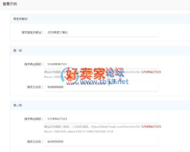This screenshot has width=190, height=152.
Task: Click detail.tmall.com URL text in 第二组 hint
Action: click(116, 127)
